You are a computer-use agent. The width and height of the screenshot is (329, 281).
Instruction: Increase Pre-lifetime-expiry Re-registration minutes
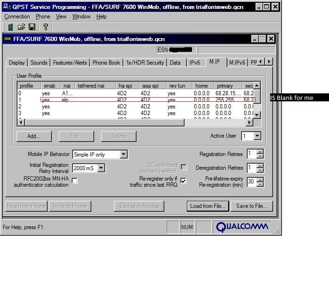tap(260, 180)
